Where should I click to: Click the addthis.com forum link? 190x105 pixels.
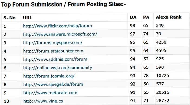coord(55,59)
